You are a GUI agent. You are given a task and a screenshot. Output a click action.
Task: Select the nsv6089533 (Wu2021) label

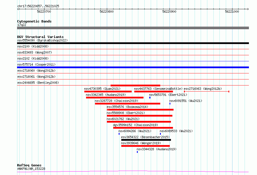click(176, 131)
